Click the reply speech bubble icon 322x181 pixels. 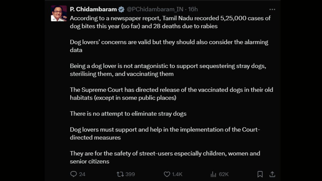click(x=74, y=174)
